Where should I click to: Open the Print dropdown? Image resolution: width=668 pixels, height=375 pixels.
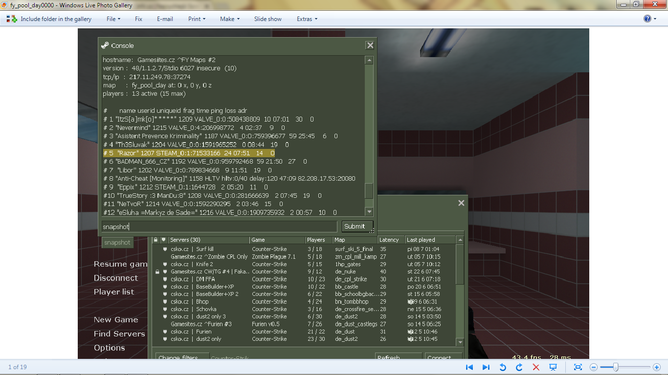(x=197, y=19)
